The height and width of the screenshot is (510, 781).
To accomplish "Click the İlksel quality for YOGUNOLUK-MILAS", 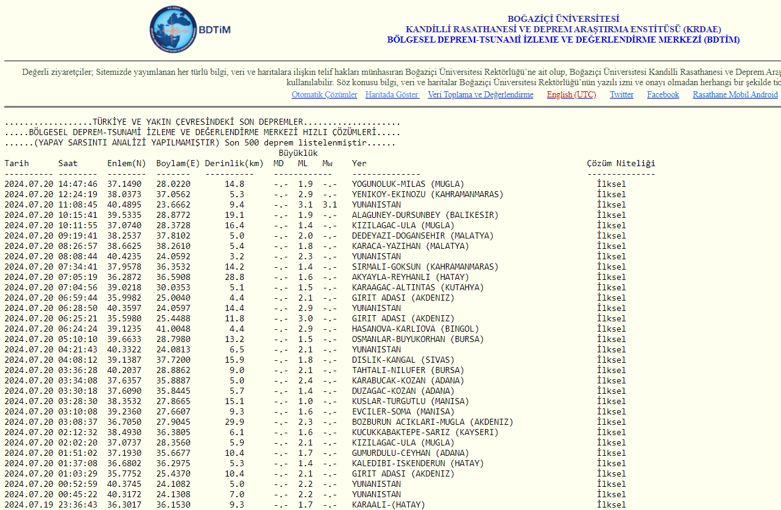I will pos(611,184).
